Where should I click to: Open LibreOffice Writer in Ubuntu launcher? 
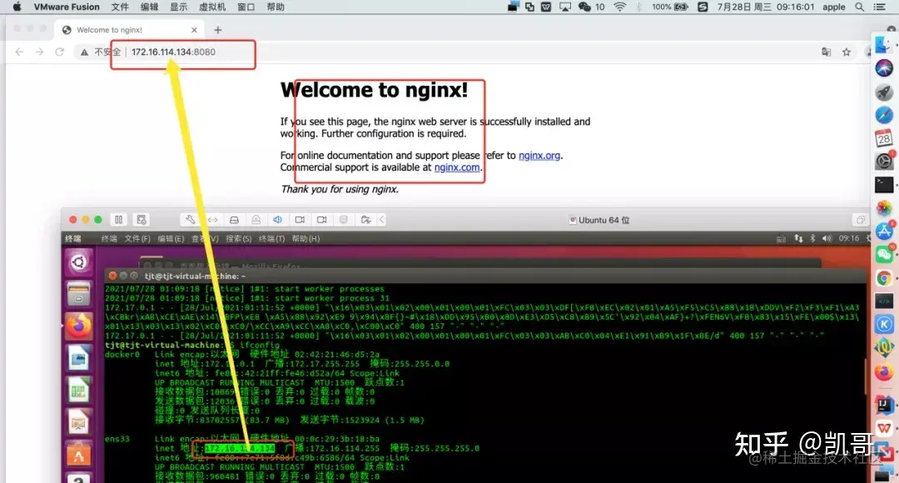click(78, 359)
